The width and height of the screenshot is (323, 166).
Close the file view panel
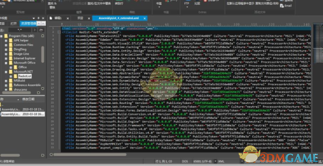[43, 18]
